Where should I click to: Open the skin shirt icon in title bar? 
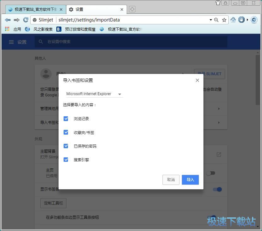(218, 3)
